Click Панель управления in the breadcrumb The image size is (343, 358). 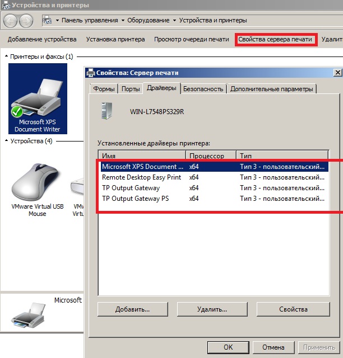coord(90,20)
